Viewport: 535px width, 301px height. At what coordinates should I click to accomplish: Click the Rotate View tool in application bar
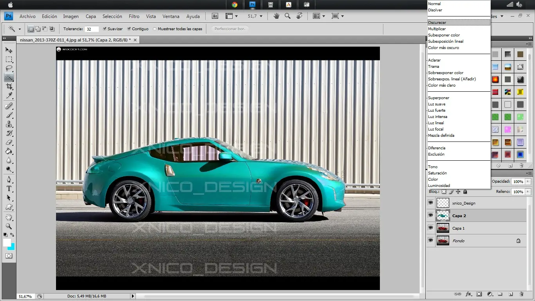click(299, 16)
